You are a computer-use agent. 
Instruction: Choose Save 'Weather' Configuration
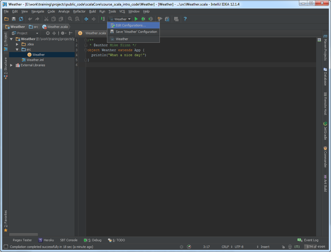[x=133, y=32]
